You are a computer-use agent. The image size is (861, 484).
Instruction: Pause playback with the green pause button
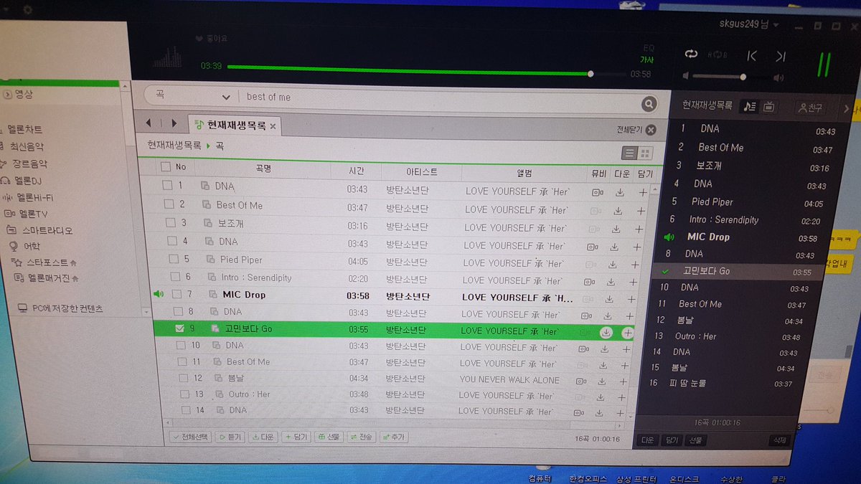[x=824, y=64]
